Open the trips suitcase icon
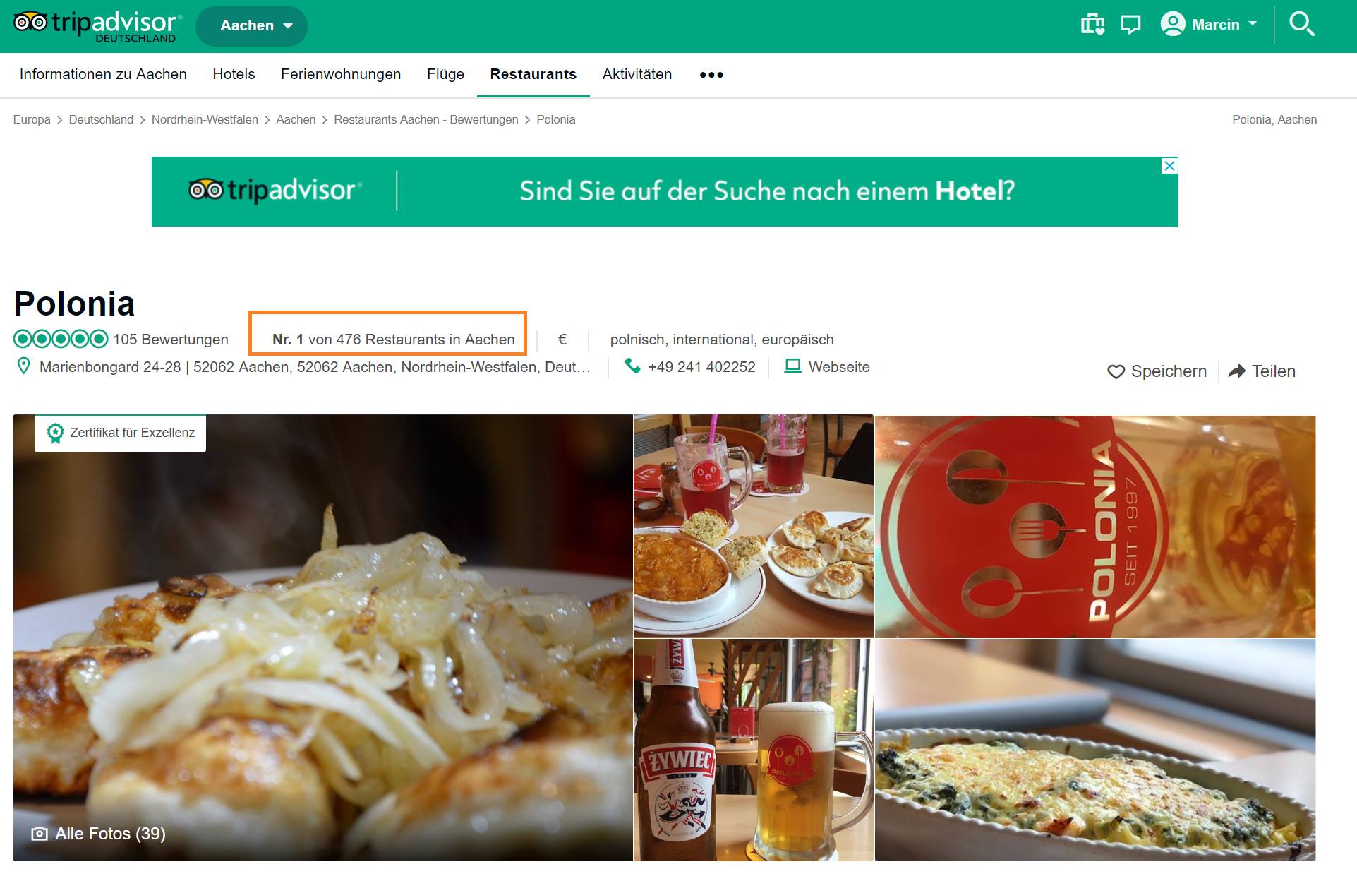 click(x=1092, y=25)
